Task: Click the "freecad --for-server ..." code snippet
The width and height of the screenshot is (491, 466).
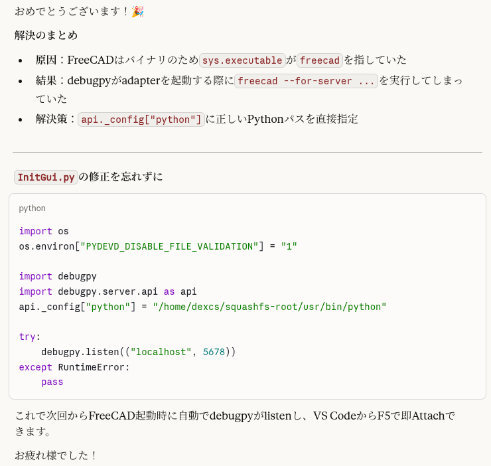Action: coord(306,81)
